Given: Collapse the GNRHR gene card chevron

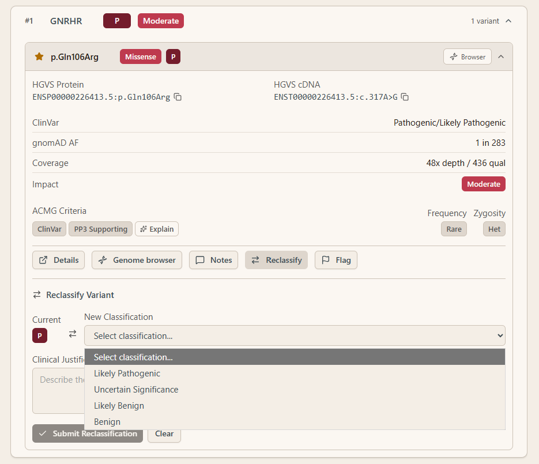Looking at the screenshot, I should (x=508, y=21).
